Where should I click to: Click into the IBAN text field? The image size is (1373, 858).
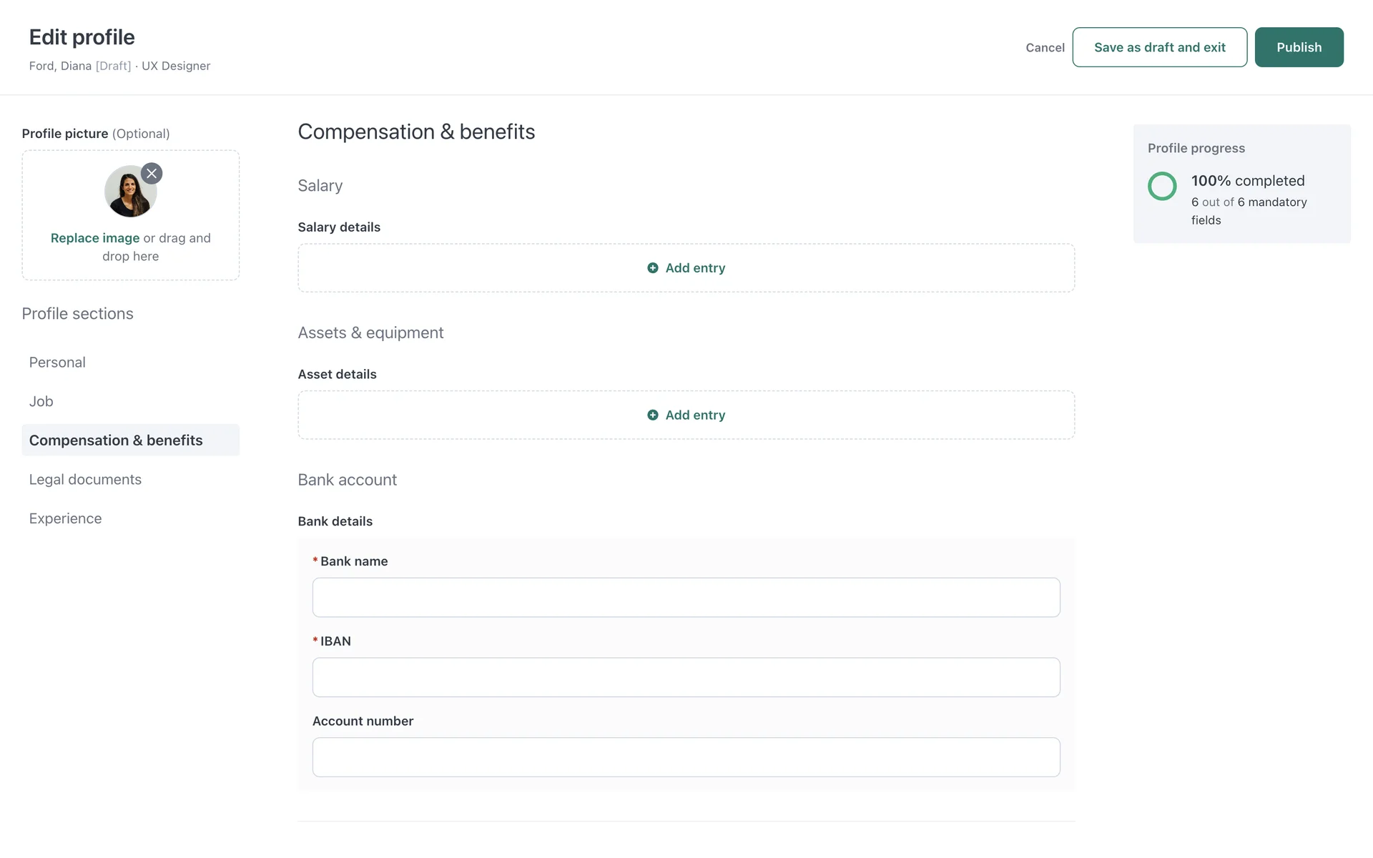pyautogui.click(x=686, y=678)
